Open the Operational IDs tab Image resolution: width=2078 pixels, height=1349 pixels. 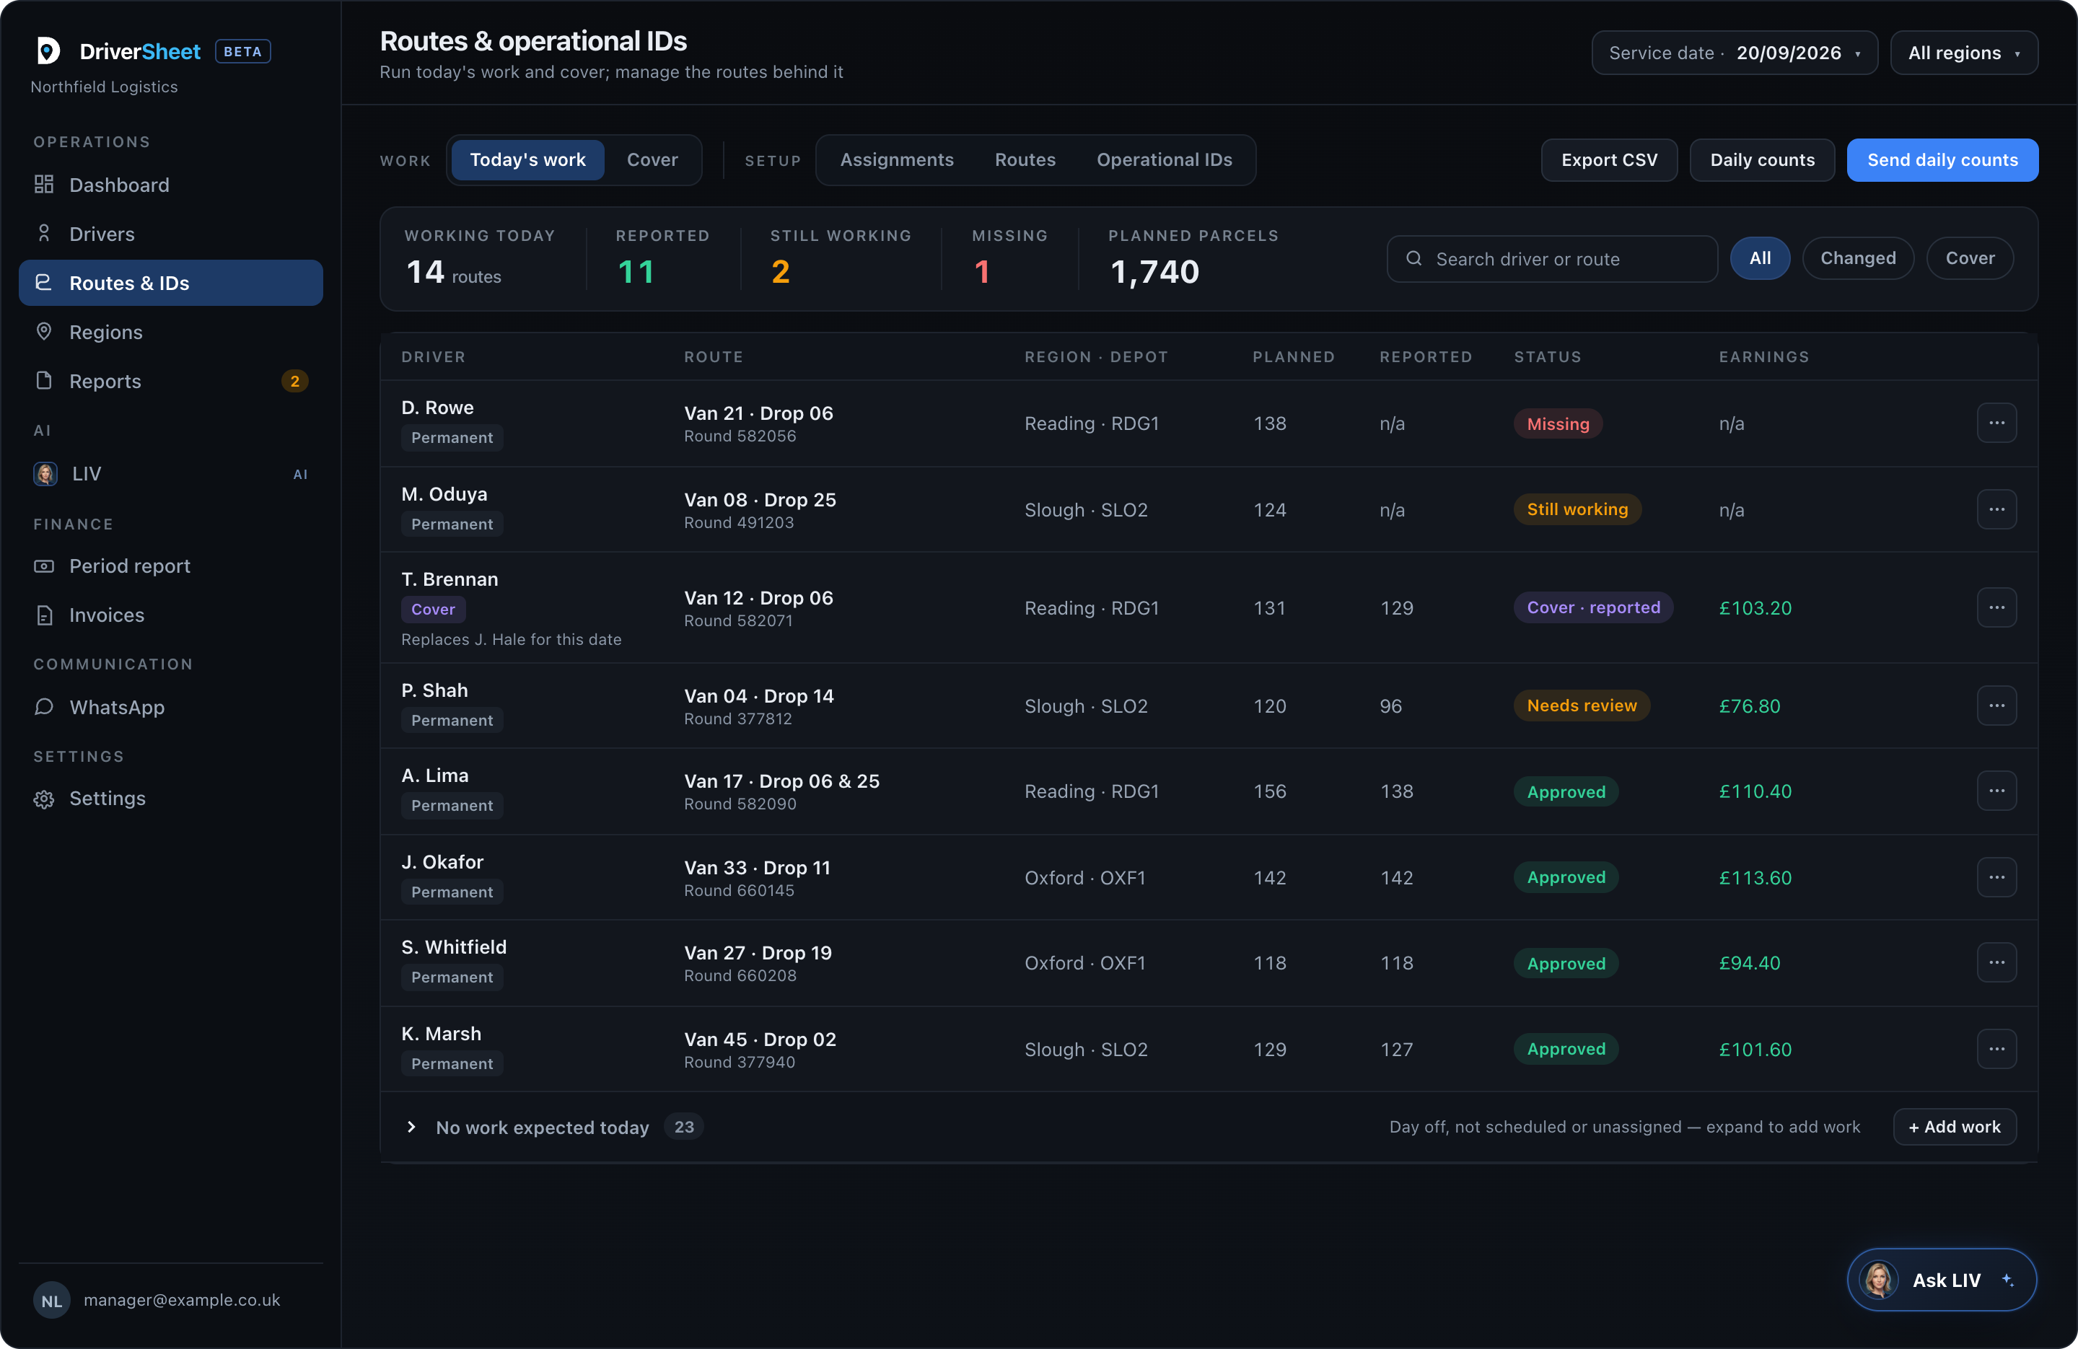1164,159
